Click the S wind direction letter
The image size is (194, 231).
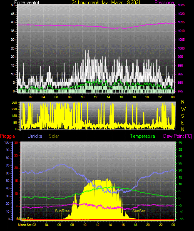coord(182,116)
